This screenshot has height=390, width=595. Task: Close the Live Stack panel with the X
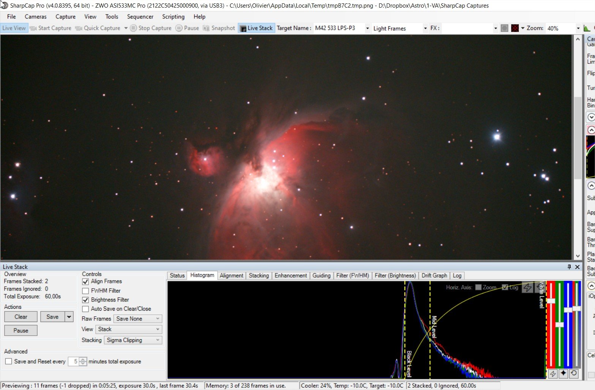coord(577,267)
